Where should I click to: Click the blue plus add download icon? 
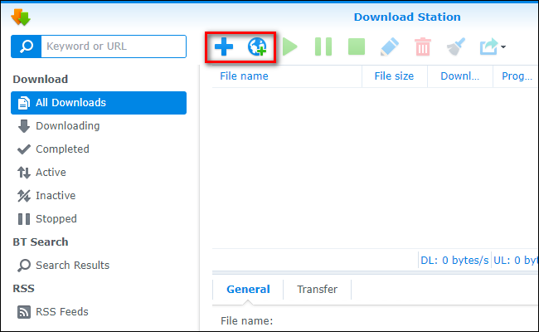[223, 46]
